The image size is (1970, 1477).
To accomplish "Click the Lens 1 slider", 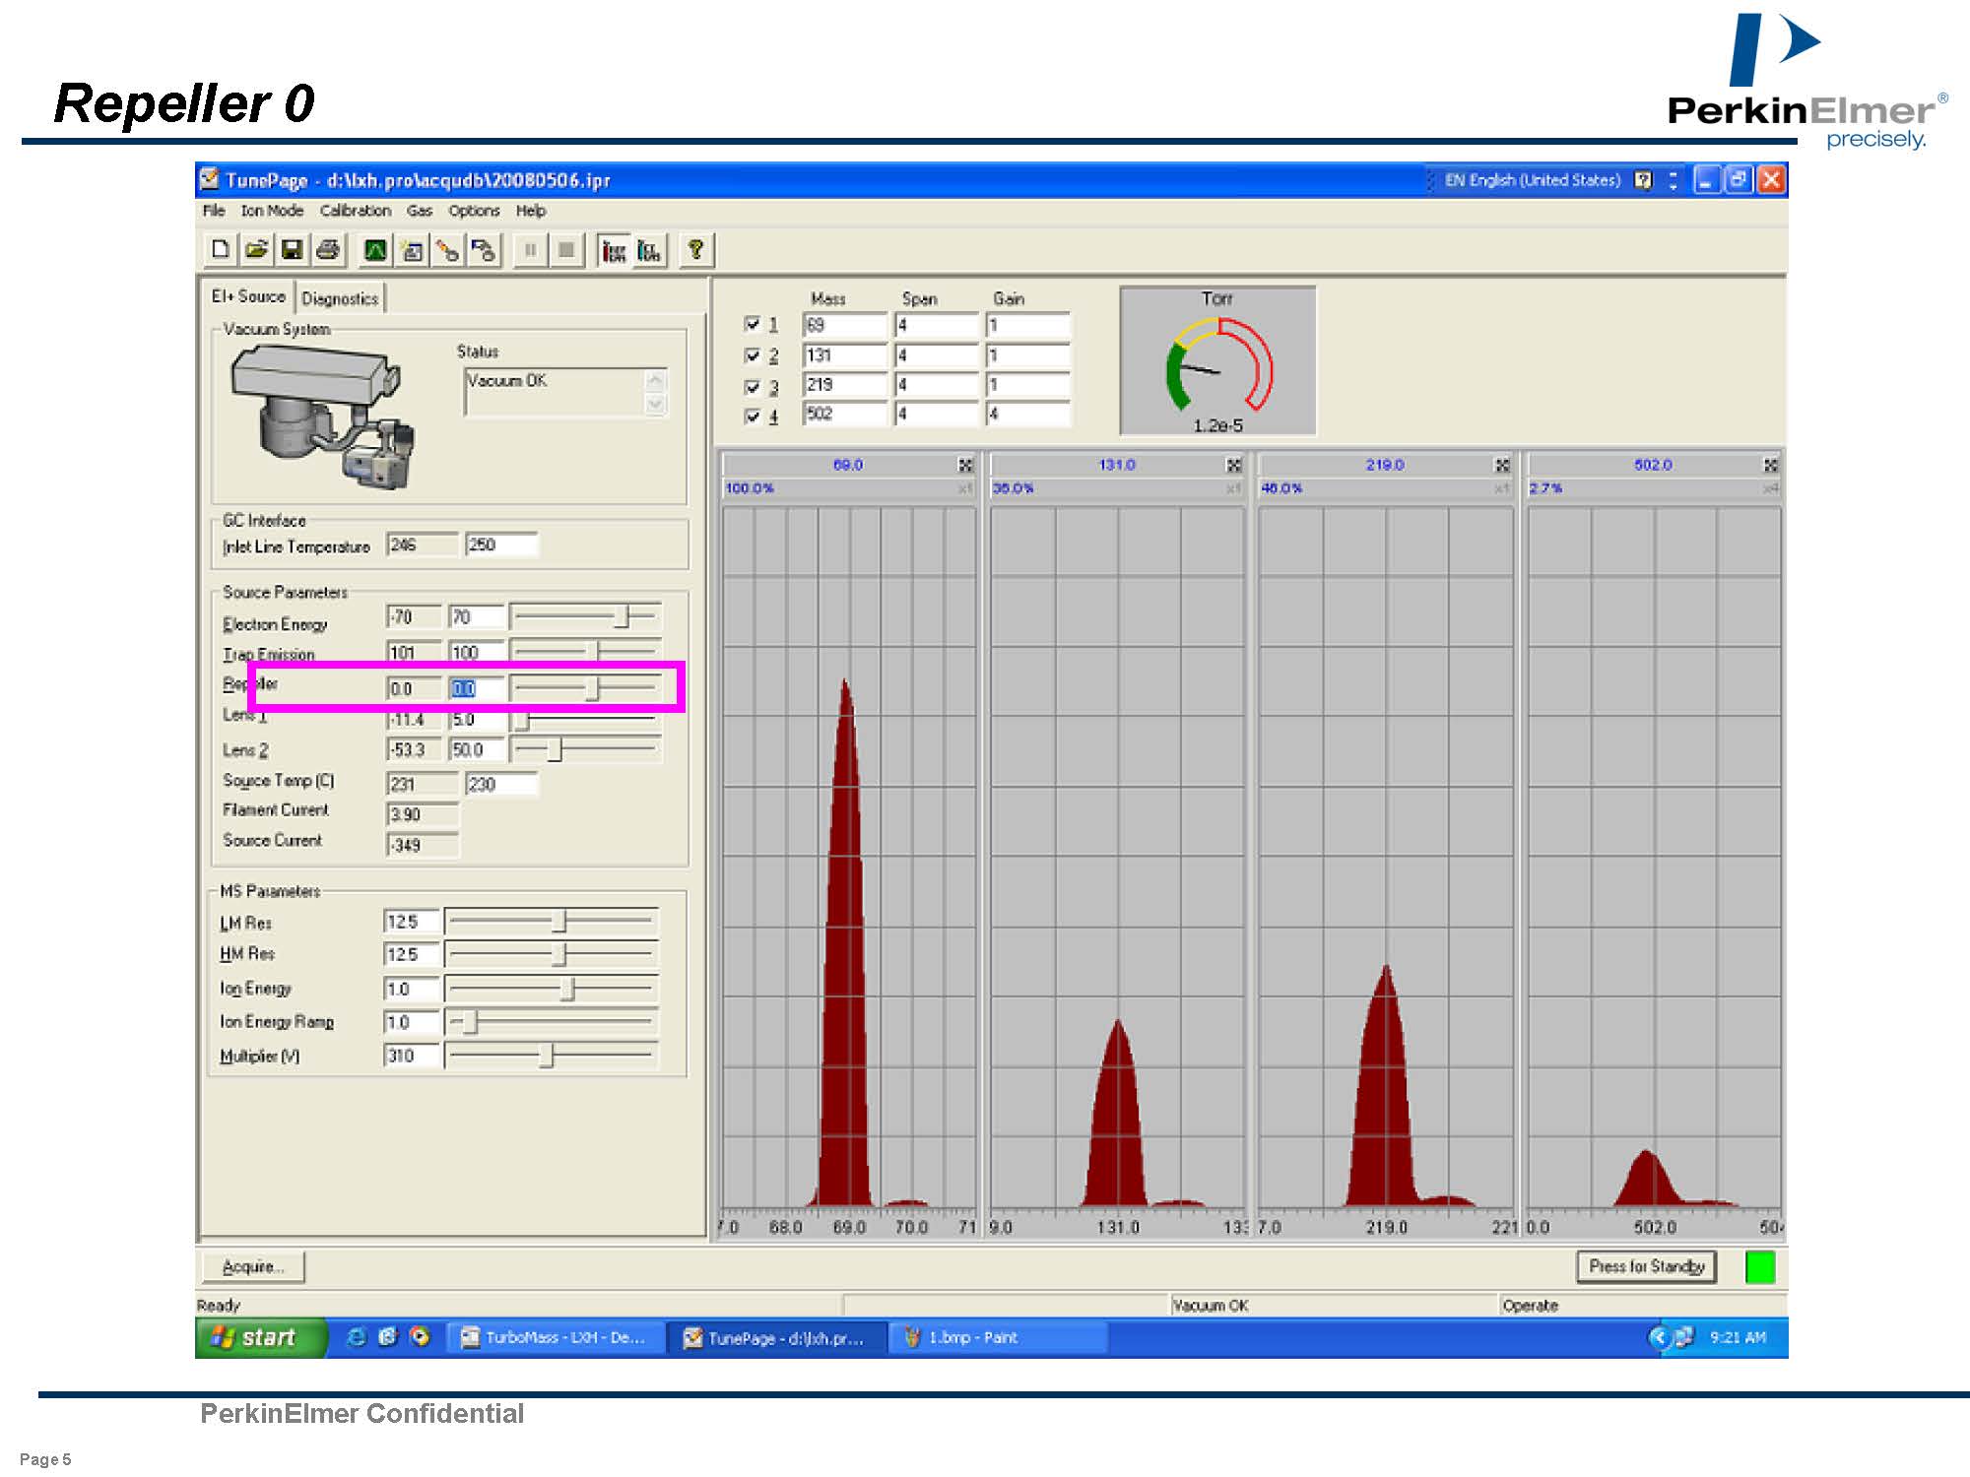I will tap(585, 721).
